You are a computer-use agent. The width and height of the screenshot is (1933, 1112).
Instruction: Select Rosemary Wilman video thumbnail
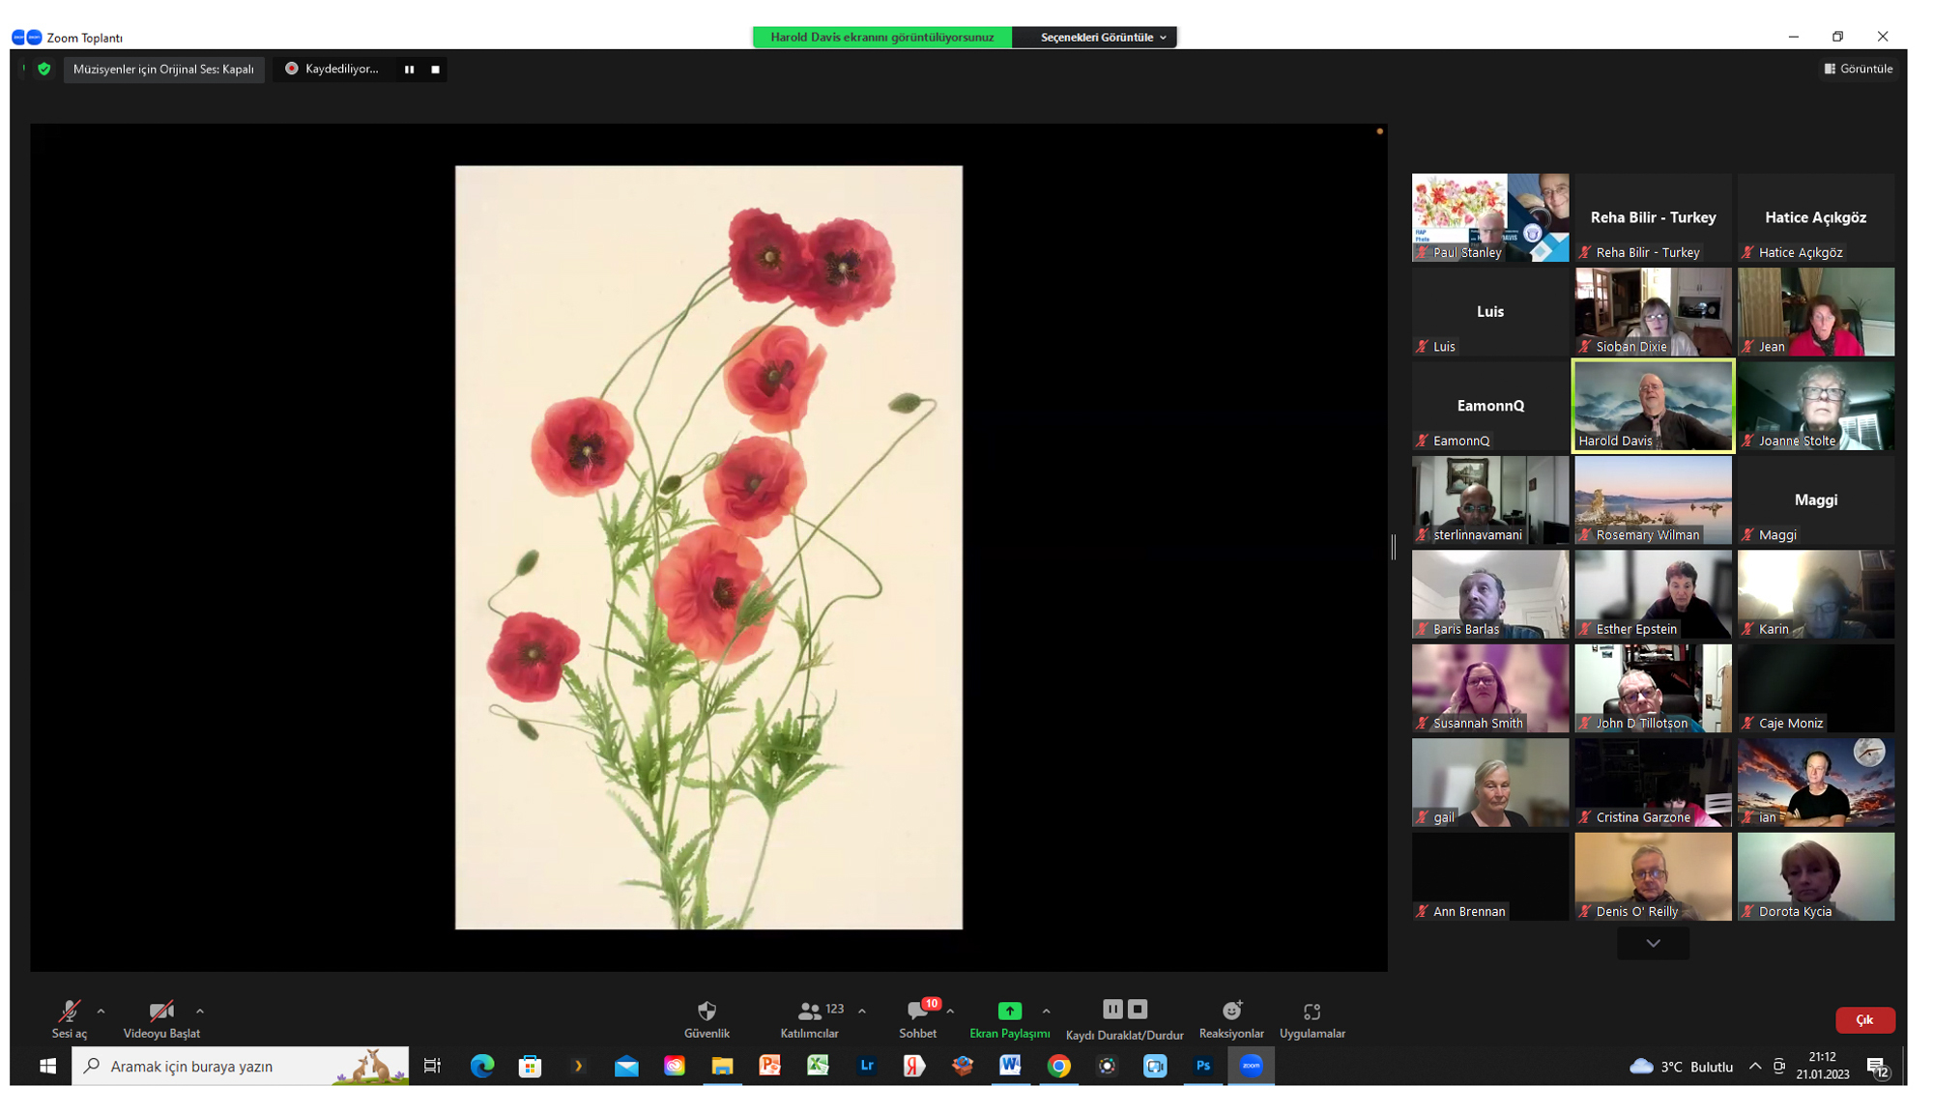[x=1653, y=499]
